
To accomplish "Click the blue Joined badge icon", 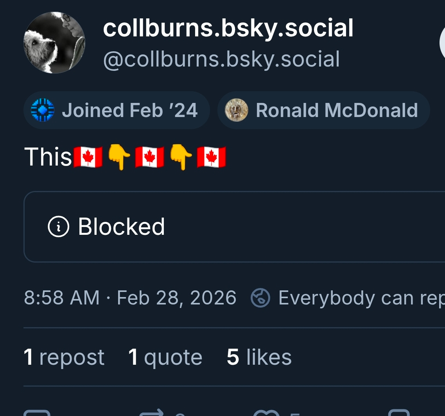I will 42,110.
